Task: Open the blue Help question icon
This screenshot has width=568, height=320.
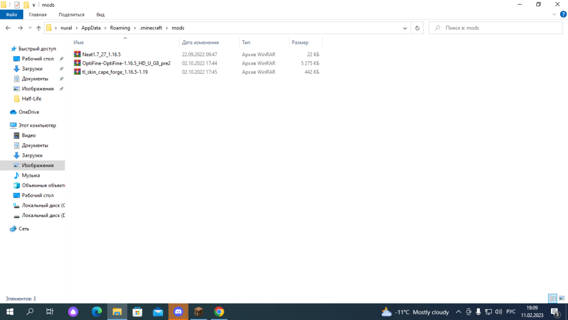Action: tap(563, 15)
